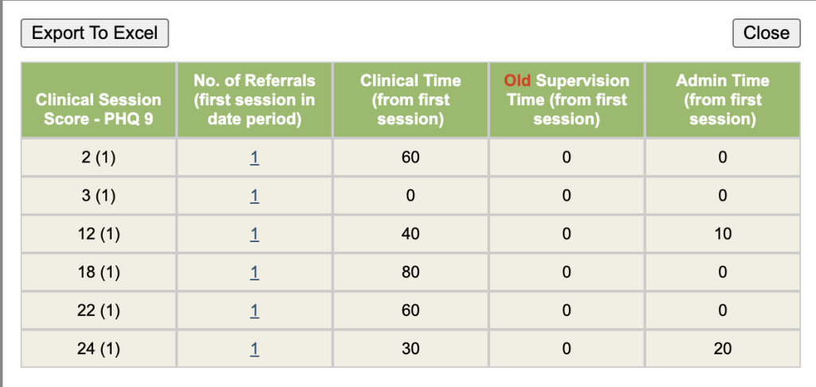Click the Old Supervision Time column header
The image size is (816, 387).
[566, 100]
